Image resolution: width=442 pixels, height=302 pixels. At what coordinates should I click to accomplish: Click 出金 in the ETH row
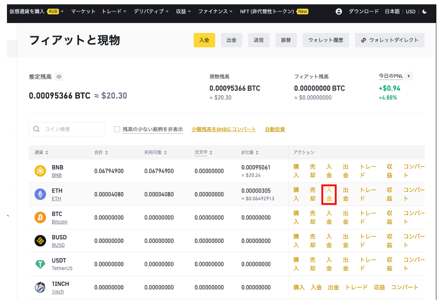346,194
